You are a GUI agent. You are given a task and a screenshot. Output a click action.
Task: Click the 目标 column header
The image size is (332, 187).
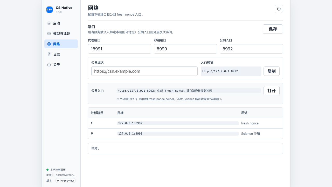(x=120, y=113)
